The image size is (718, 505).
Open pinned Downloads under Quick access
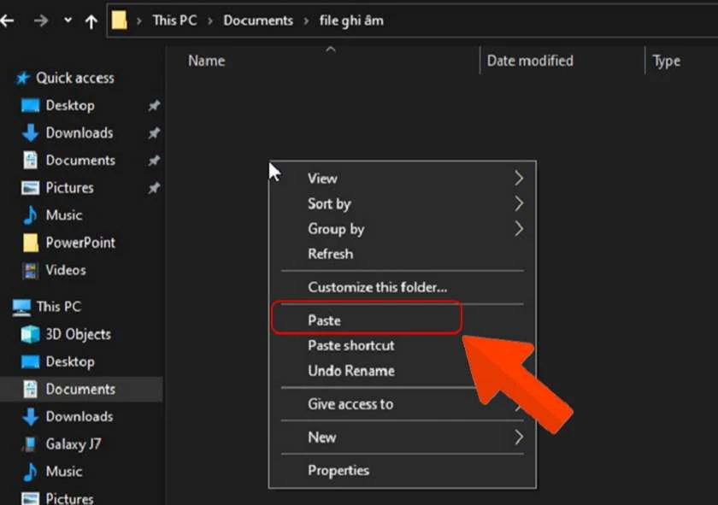[79, 132]
